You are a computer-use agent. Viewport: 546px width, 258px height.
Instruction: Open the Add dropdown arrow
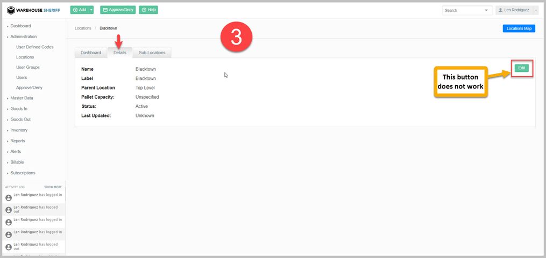pyautogui.click(x=91, y=10)
